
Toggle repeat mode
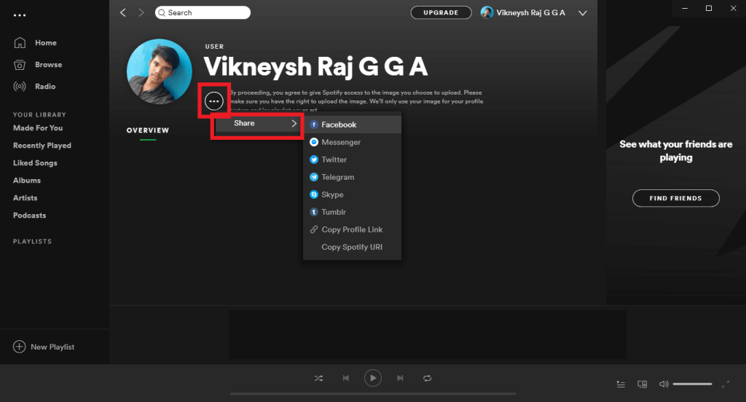(x=428, y=378)
